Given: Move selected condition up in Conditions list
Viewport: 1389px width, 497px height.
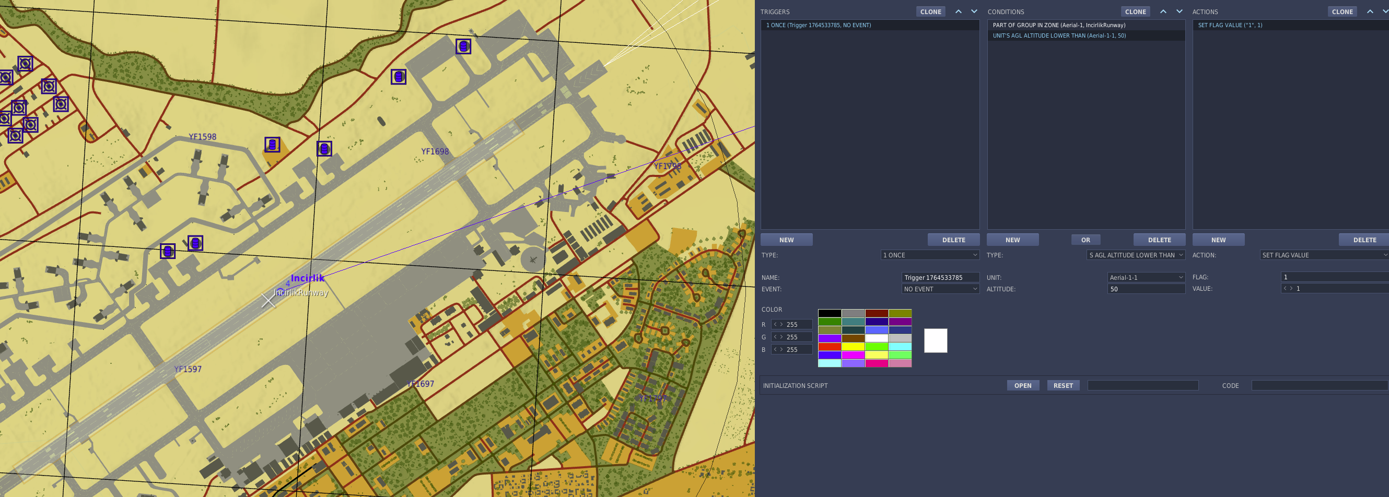Looking at the screenshot, I should (x=1163, y=11).
